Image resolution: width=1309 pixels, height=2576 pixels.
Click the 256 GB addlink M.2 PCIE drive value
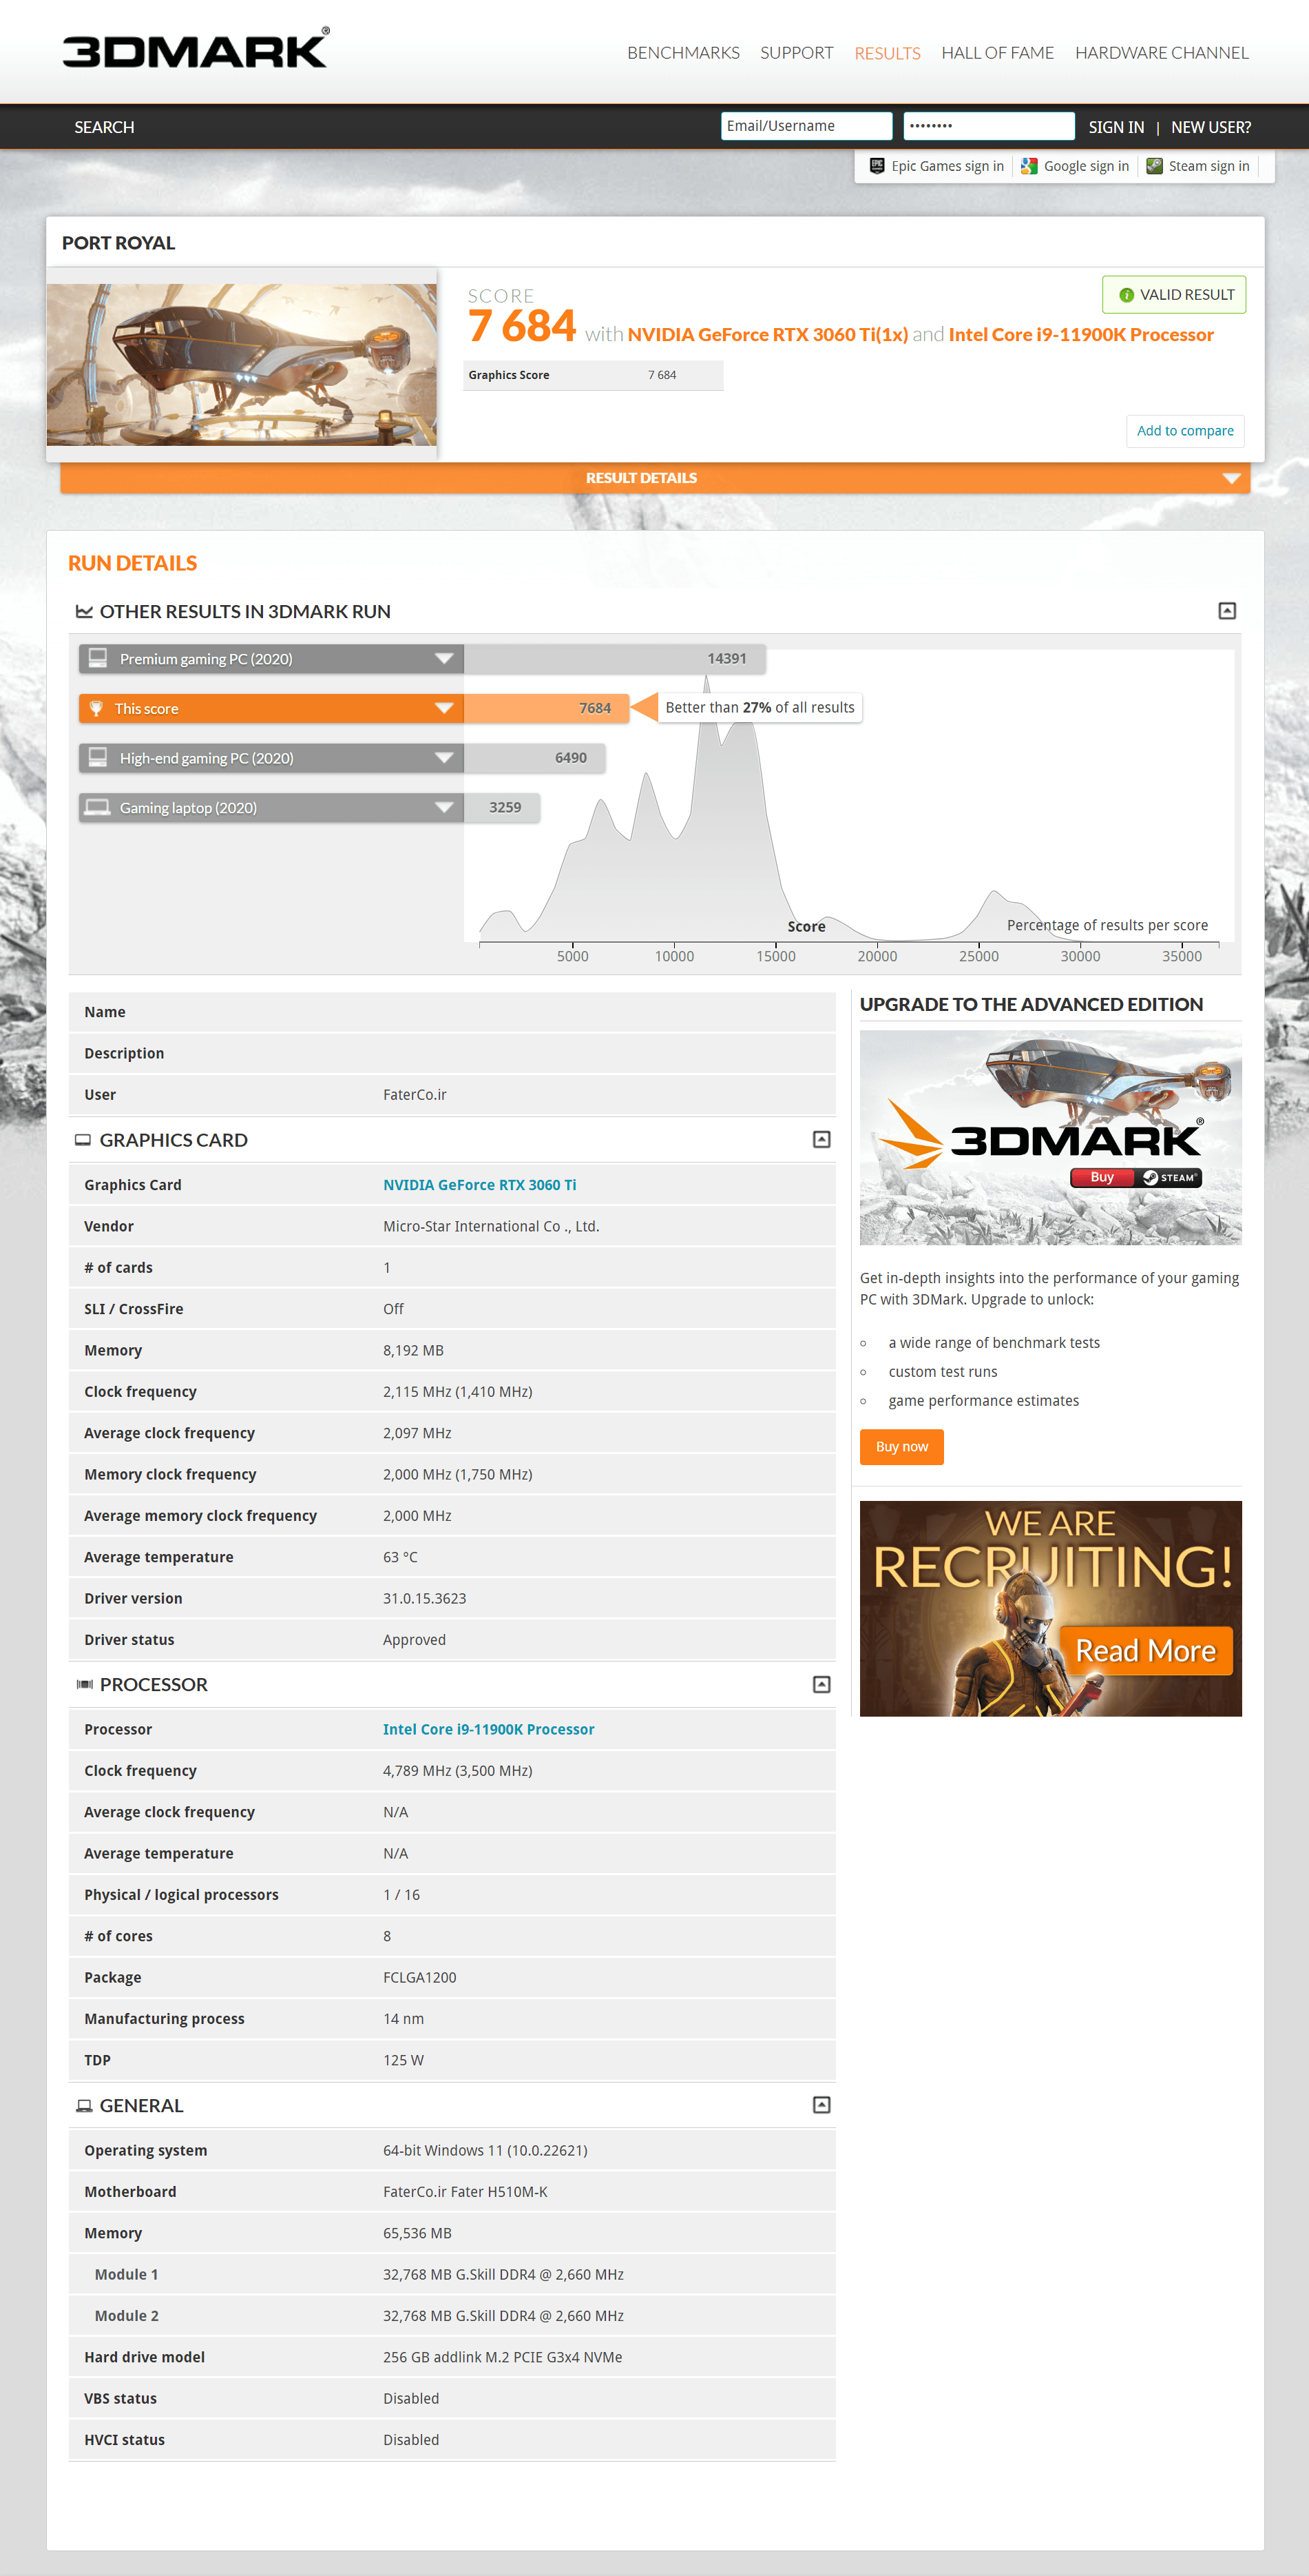coord(503,2358)
